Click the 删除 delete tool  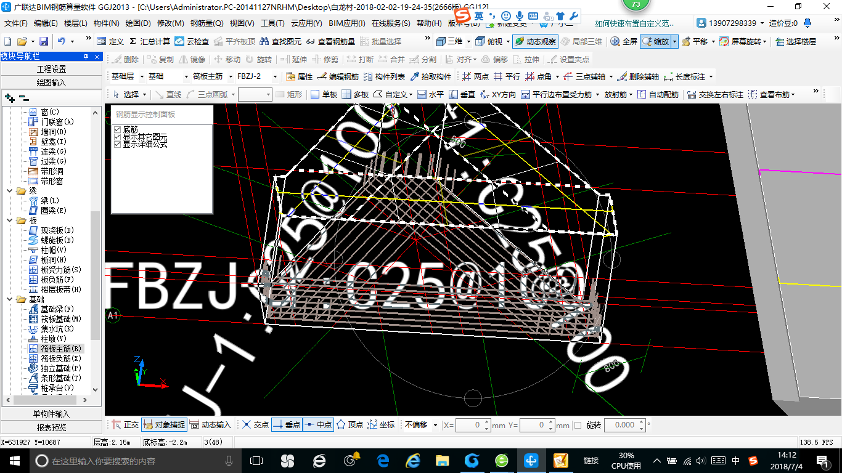[125, 60]
